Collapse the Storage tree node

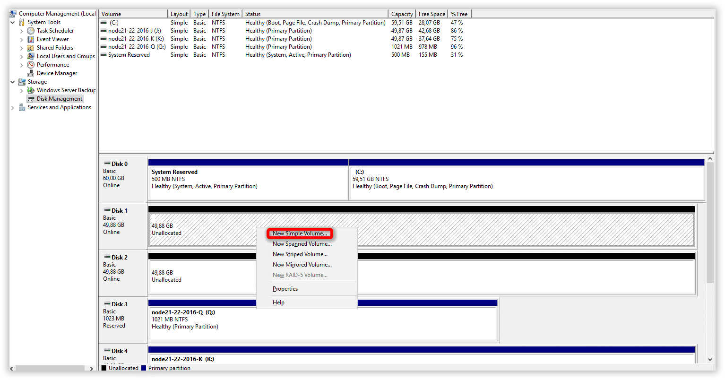click(13, 82)
